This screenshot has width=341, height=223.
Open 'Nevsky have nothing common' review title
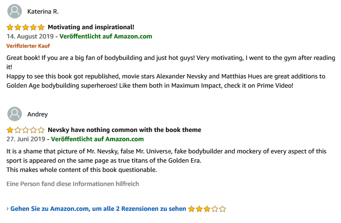tap(124, 130)
